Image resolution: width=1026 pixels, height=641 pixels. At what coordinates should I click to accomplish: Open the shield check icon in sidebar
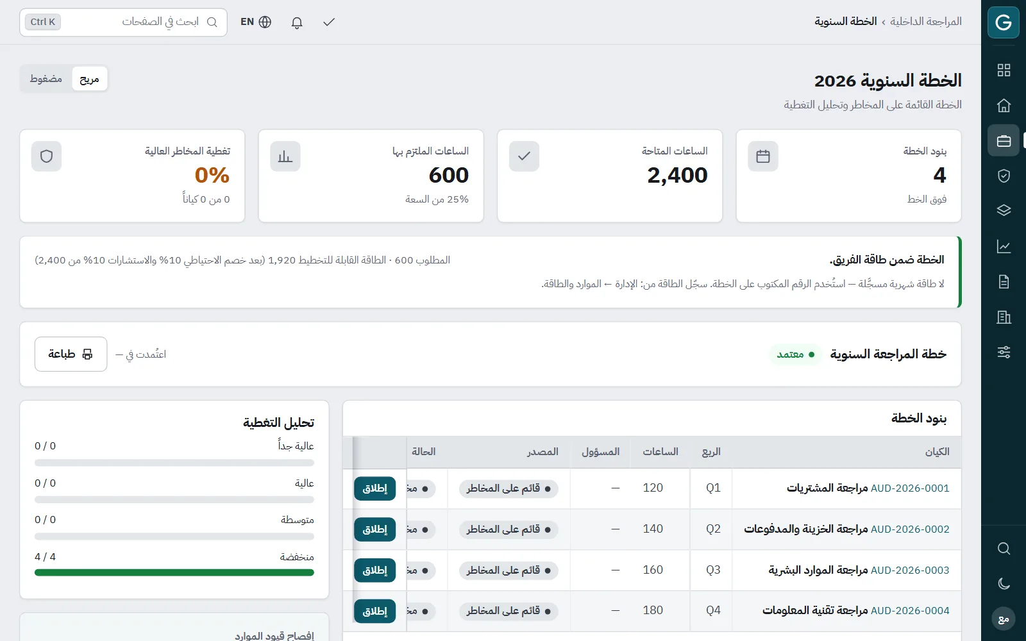tap(1004, 176)
